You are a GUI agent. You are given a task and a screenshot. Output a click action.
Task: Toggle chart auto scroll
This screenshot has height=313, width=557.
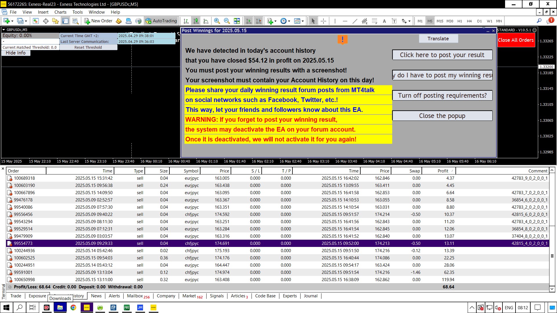(x=249, y=21)
